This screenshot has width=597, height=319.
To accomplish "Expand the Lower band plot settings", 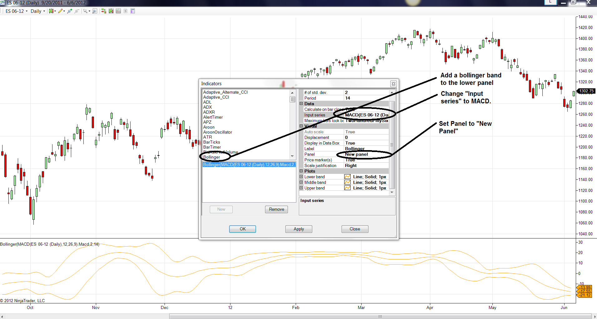I will pos(301,177).
